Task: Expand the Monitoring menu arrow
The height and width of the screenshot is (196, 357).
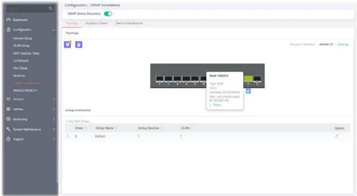Action: tap(54, 119)
